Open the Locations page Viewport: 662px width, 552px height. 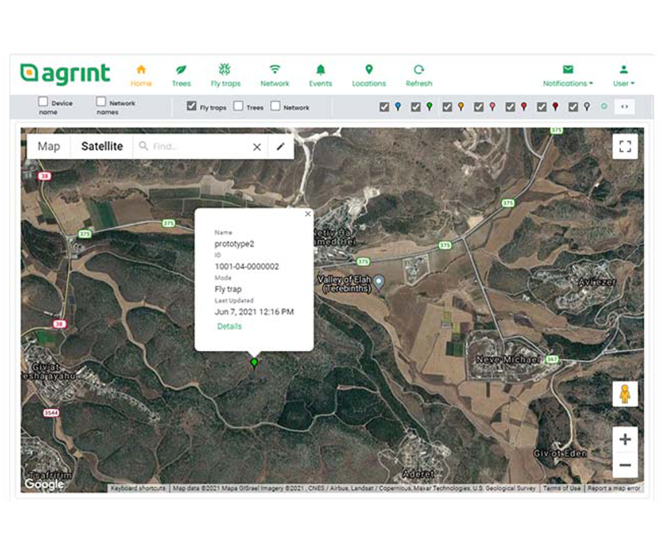(369, 75)
